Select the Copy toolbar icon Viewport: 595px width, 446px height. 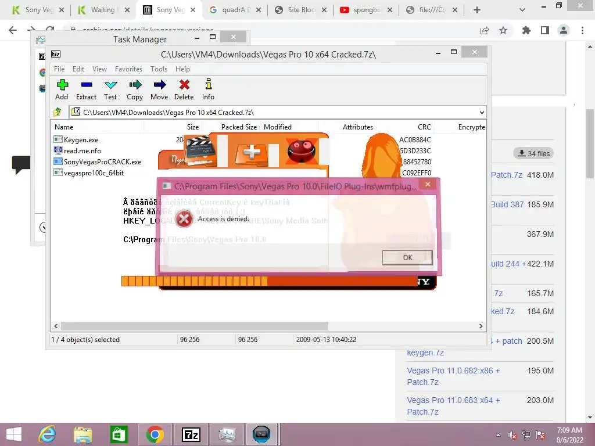click(135, 89)
